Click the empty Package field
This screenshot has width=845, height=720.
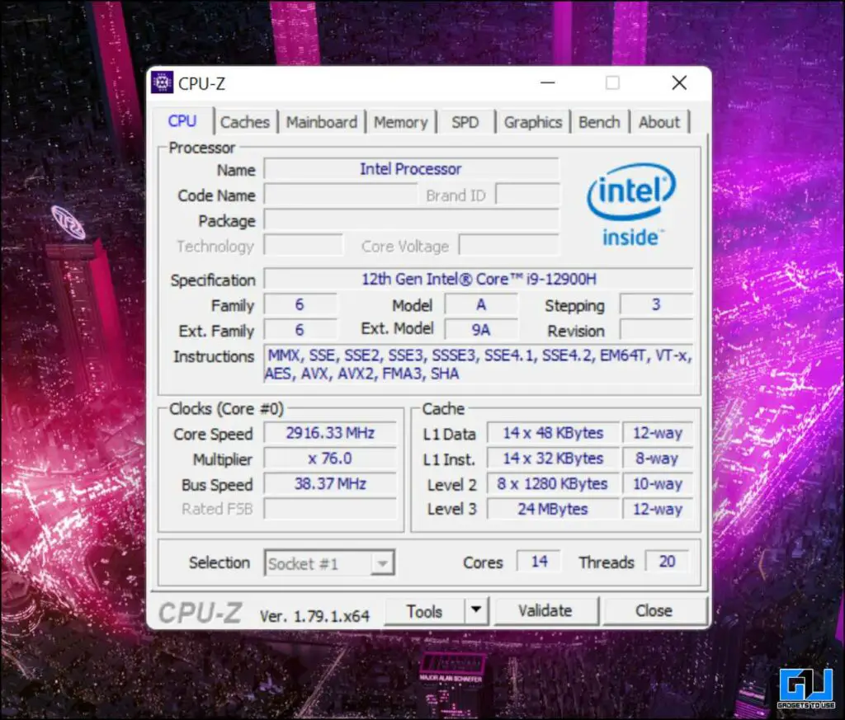click(x=411, y=220)
